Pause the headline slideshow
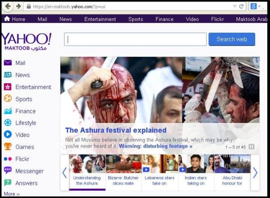 click(251, 147)
